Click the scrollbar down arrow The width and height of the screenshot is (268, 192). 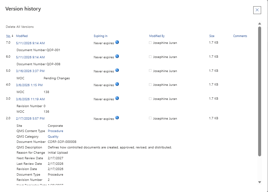(x=259, y=182)
